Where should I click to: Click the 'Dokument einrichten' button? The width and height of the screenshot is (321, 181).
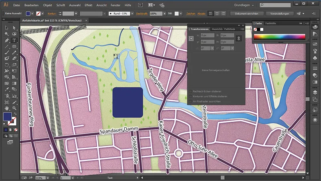pyautogui.click(x=246, y=14)
